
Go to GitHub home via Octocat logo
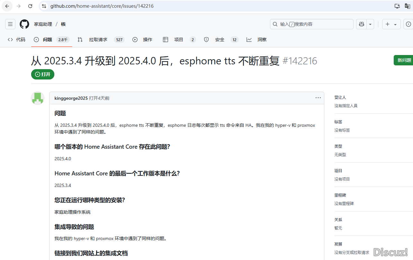pos(24,24)
